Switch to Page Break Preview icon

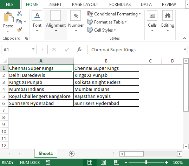click(117, 162)
